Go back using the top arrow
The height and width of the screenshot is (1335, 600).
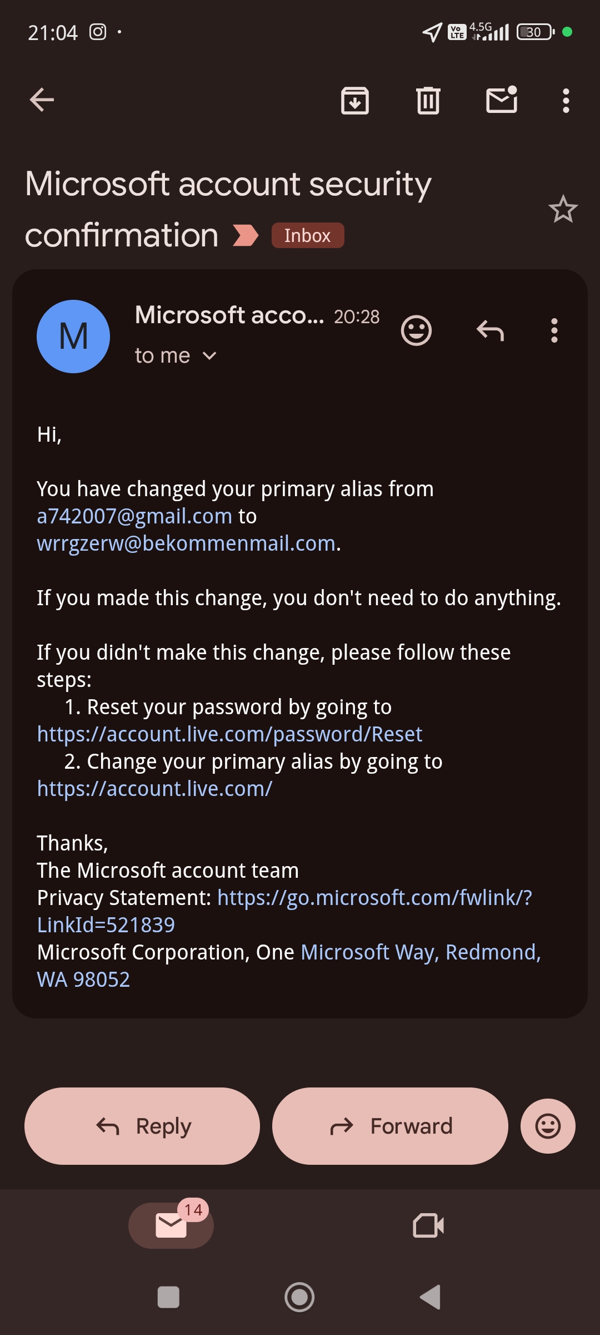42,100
